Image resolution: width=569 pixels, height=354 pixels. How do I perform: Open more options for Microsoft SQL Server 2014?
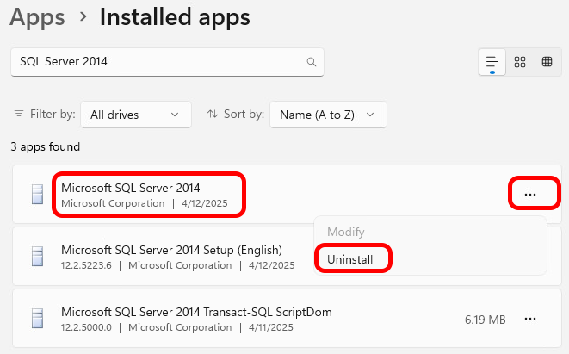tap(530, 195)
